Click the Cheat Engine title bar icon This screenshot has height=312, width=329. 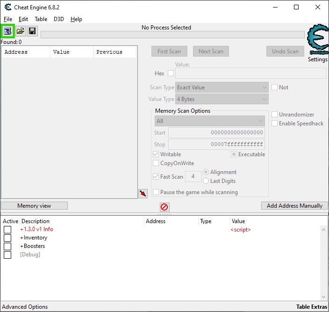(8, 7)
